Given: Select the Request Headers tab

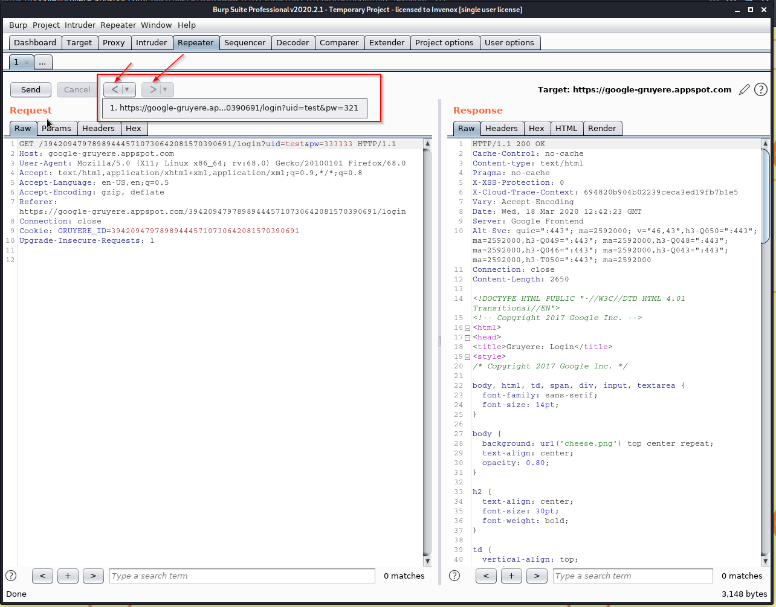Looking at the screenshot, I should (99, 128).
